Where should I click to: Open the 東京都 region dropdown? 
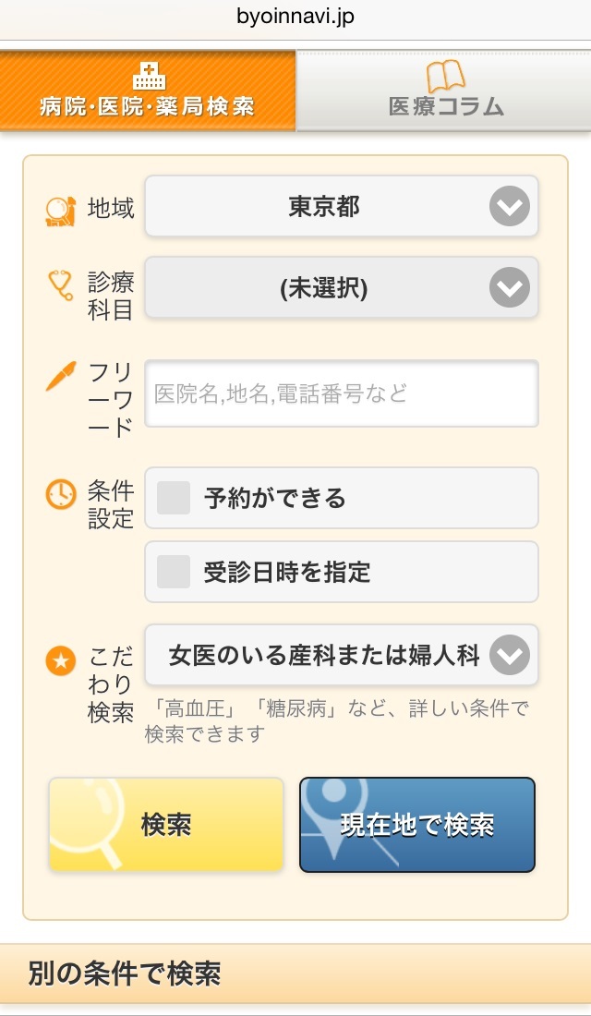pos(342,206)
